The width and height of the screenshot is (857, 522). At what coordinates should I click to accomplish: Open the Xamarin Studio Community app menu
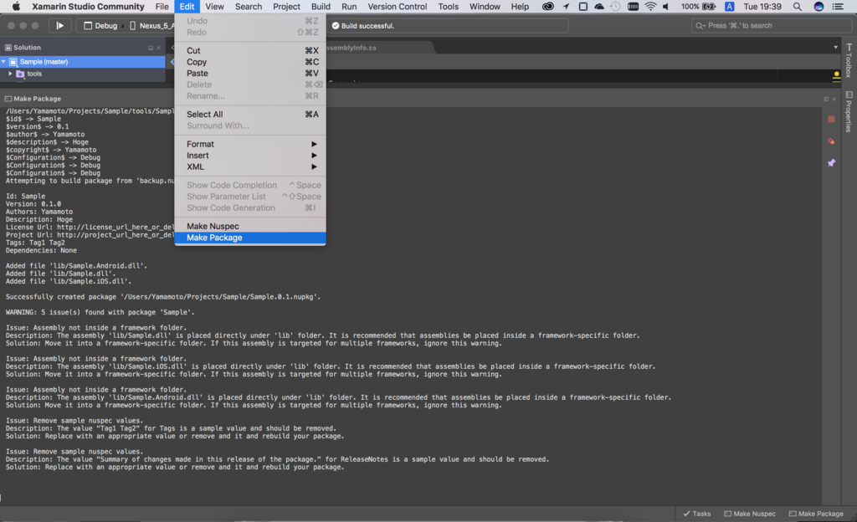click(x=88, y=7)
